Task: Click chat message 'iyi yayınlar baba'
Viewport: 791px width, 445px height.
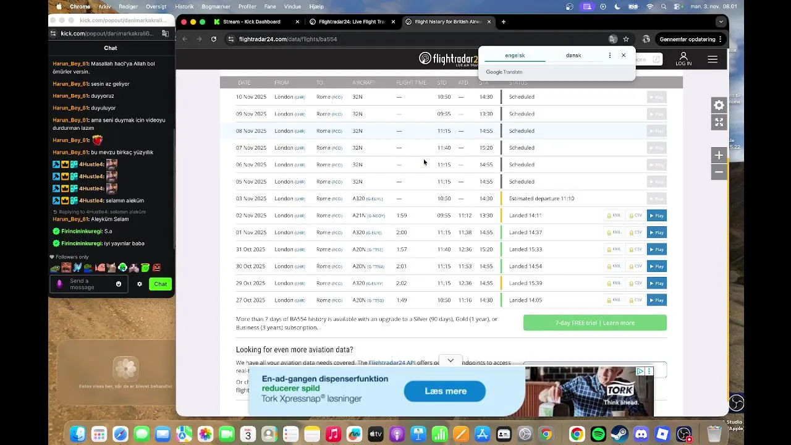Action: 124,244
